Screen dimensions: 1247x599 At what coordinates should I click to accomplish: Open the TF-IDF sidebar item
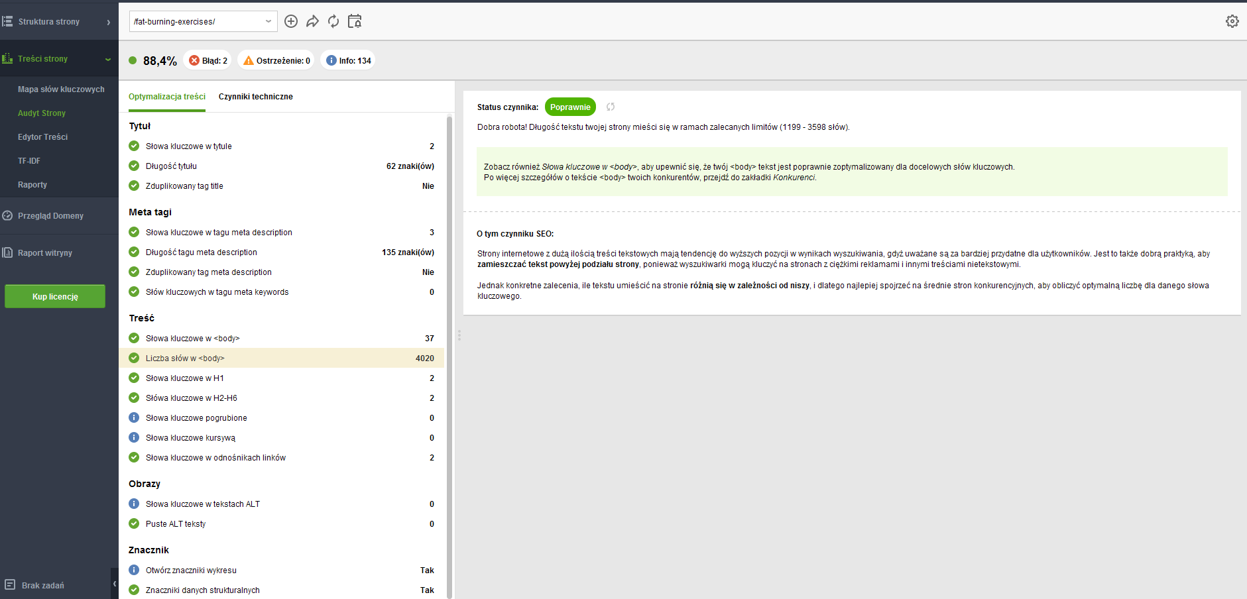(29, 161)
